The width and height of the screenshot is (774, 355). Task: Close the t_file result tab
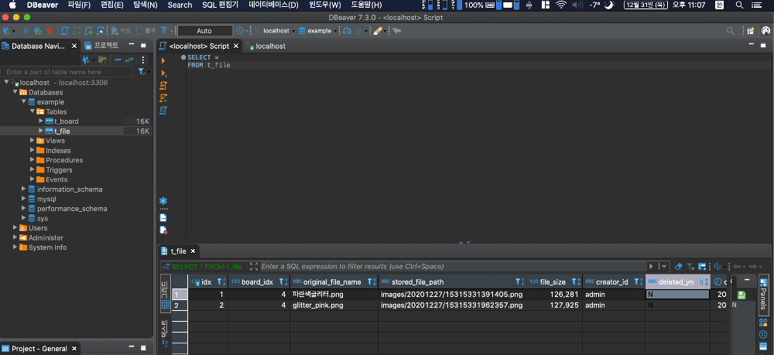[193, 251]
